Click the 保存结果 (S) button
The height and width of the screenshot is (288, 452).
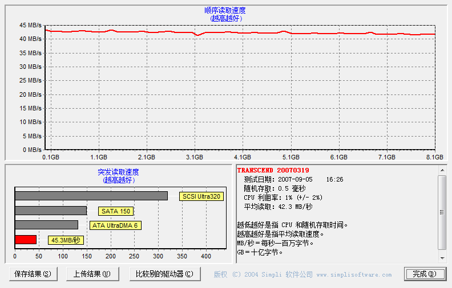(33, 274)
